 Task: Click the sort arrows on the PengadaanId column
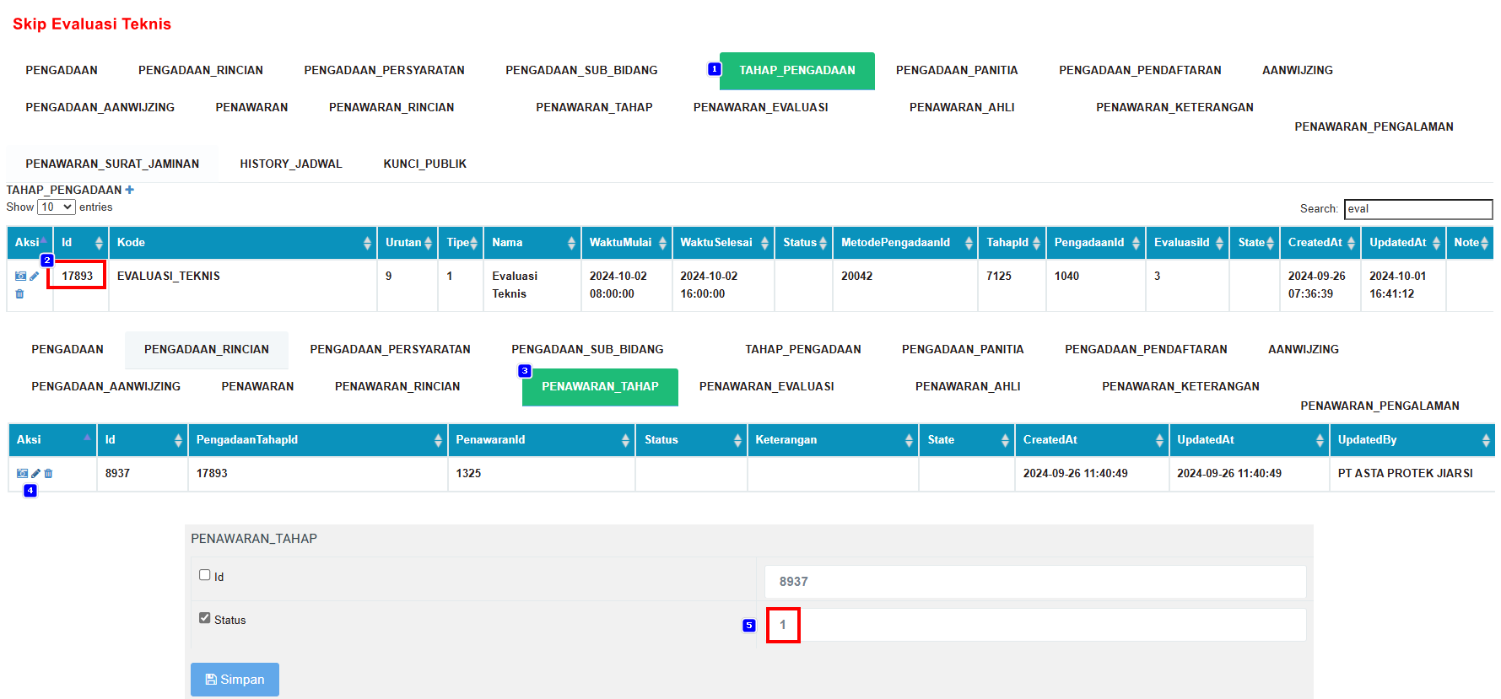1136,243
